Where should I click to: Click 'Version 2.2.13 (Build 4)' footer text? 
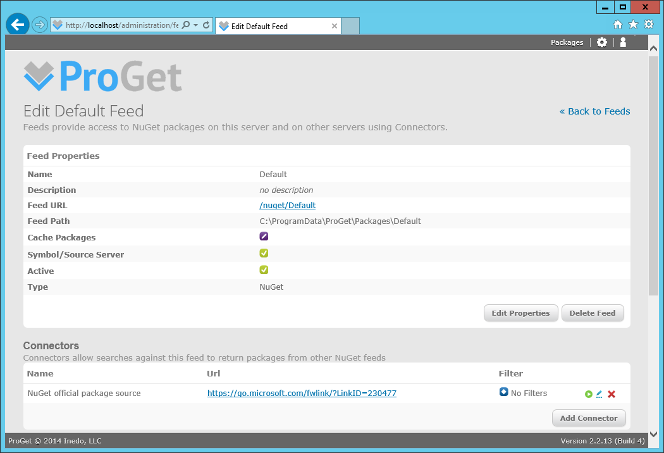(603, 441)
